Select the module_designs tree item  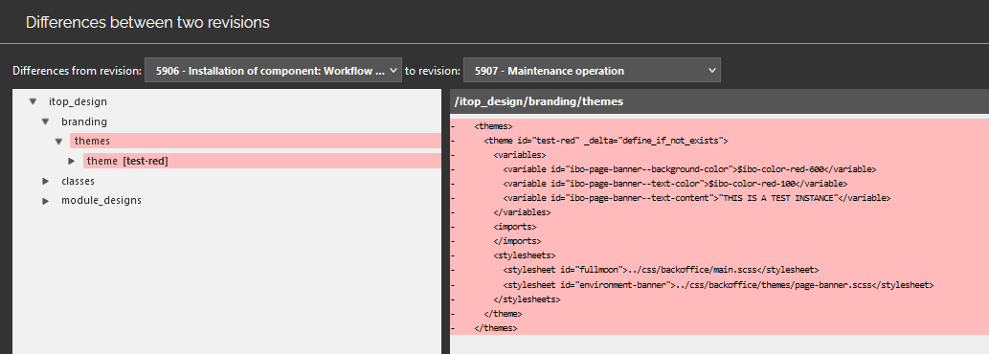(101, 201)
